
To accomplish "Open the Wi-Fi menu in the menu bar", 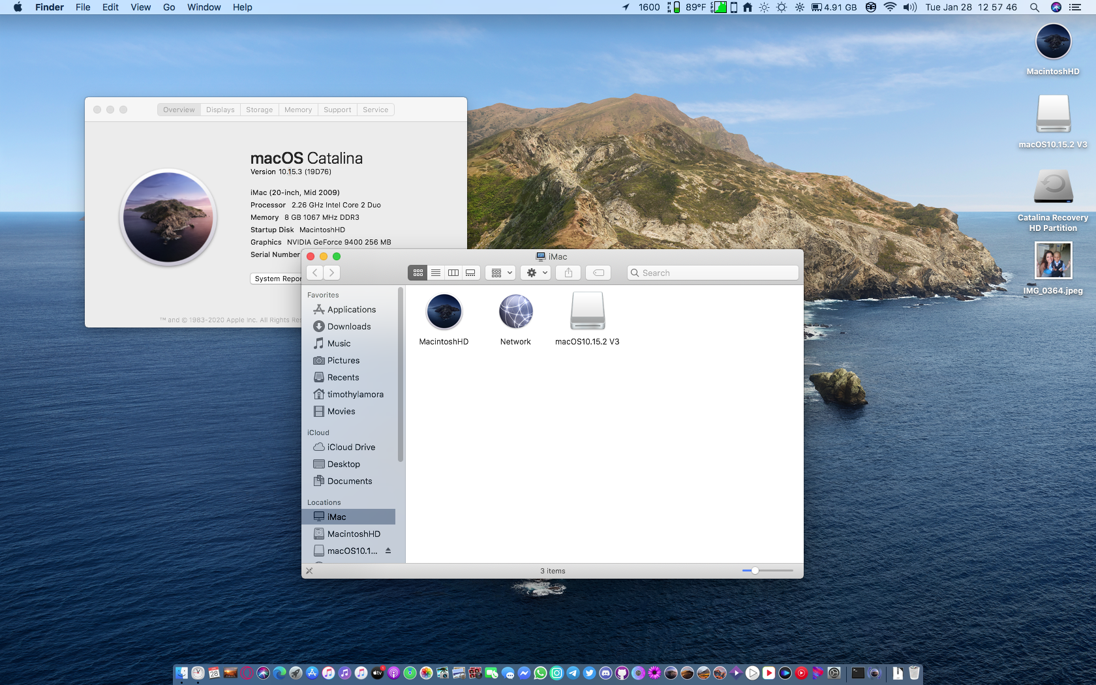I will coord(890,7).
